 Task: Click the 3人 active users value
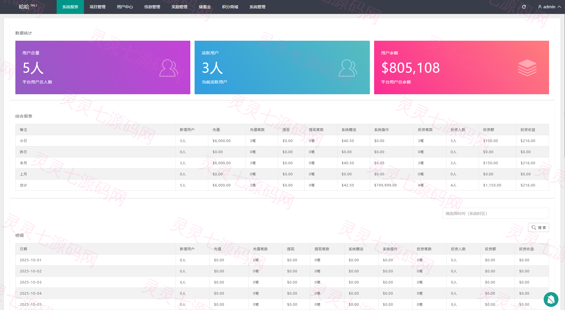click(213, 68)
